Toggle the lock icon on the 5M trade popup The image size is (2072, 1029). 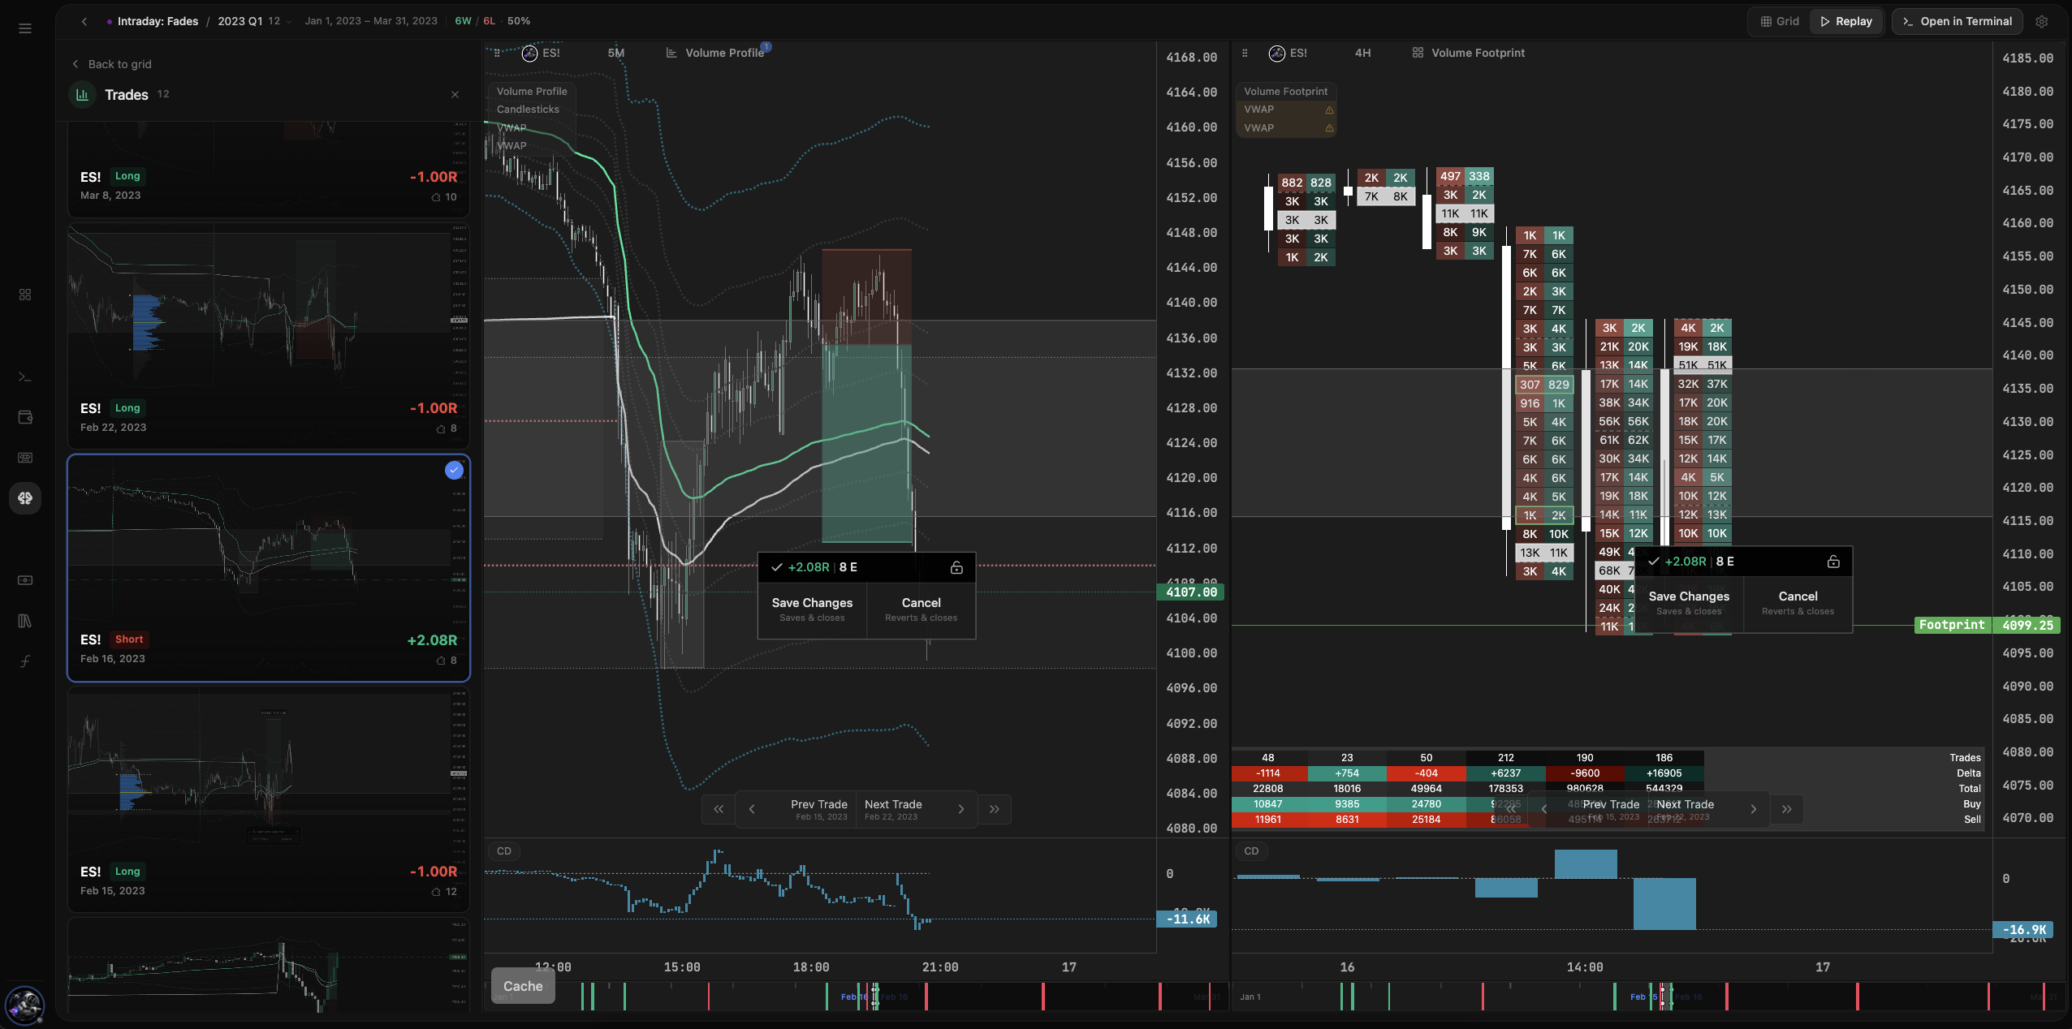click(x=956, y=568)
